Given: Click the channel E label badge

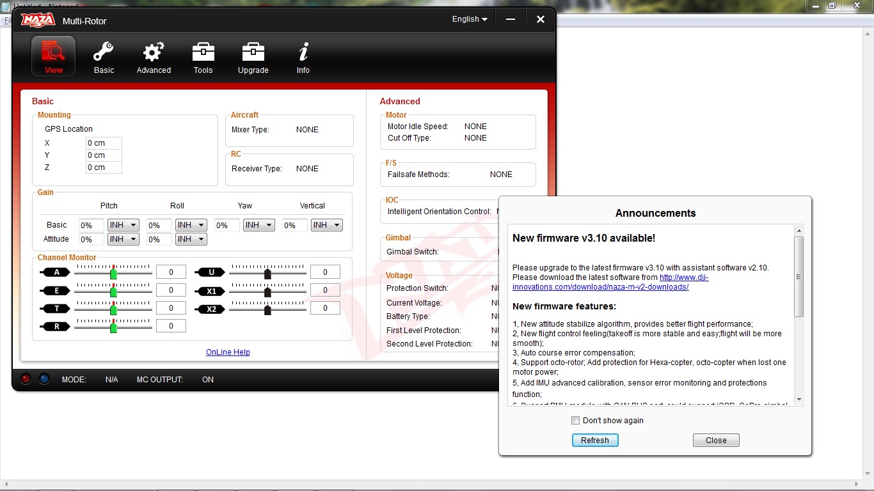Looking at the screenshot, I should [x=56, y=290].
